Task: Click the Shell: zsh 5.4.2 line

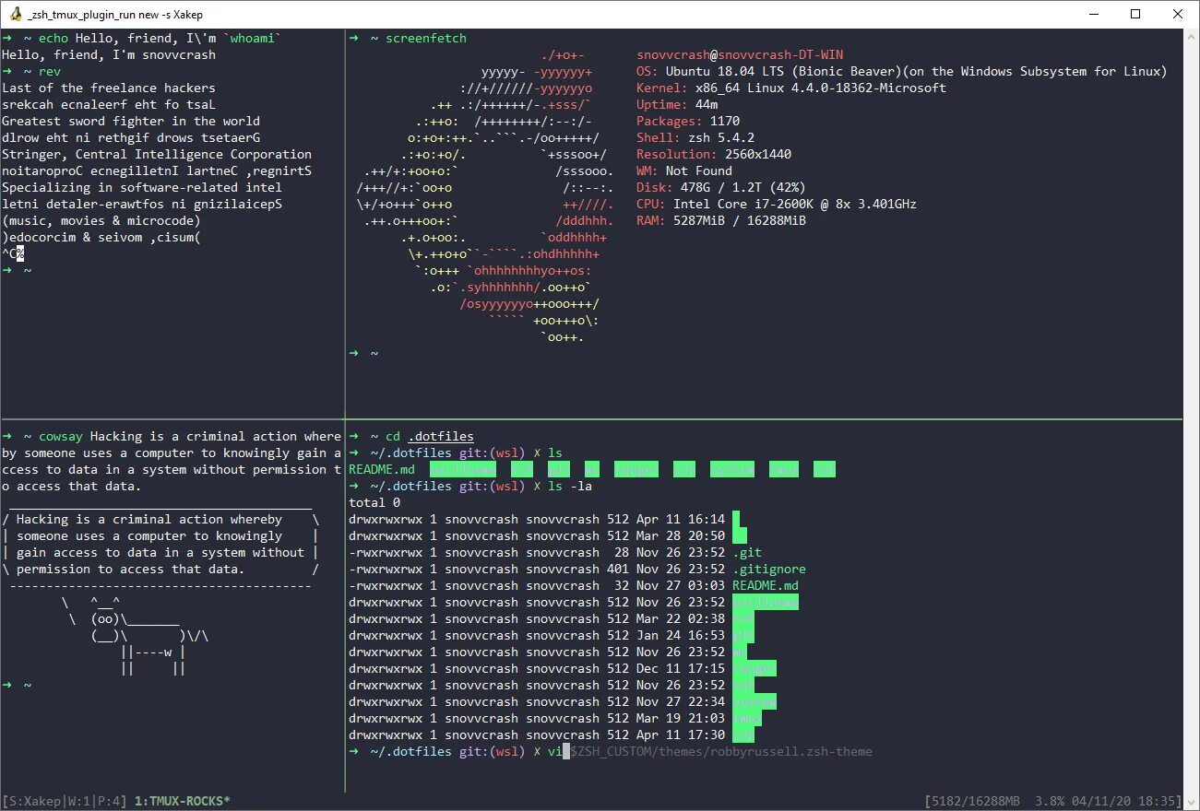Action: click(x=695, y=137)
